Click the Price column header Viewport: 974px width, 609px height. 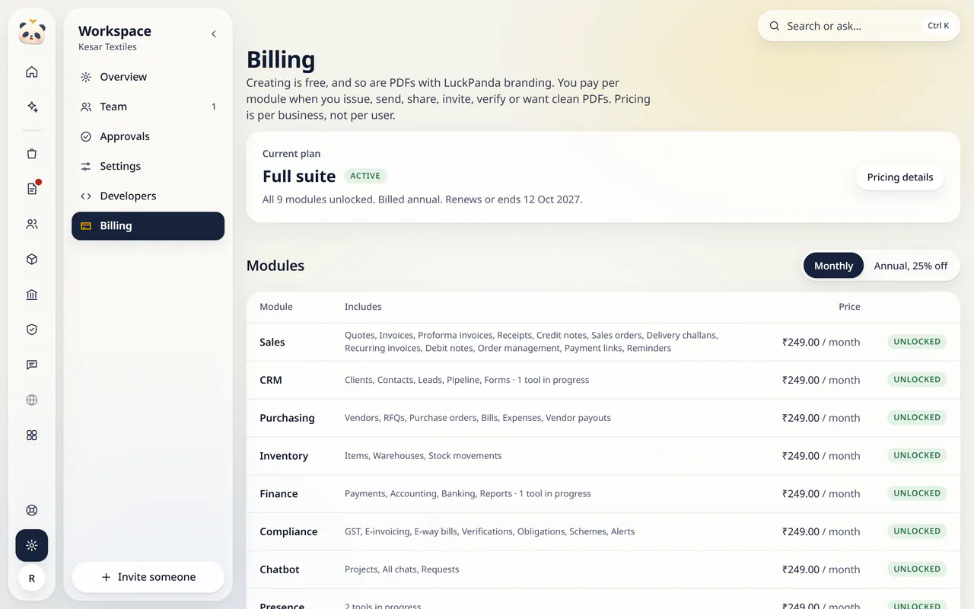[x=849, y=307]
